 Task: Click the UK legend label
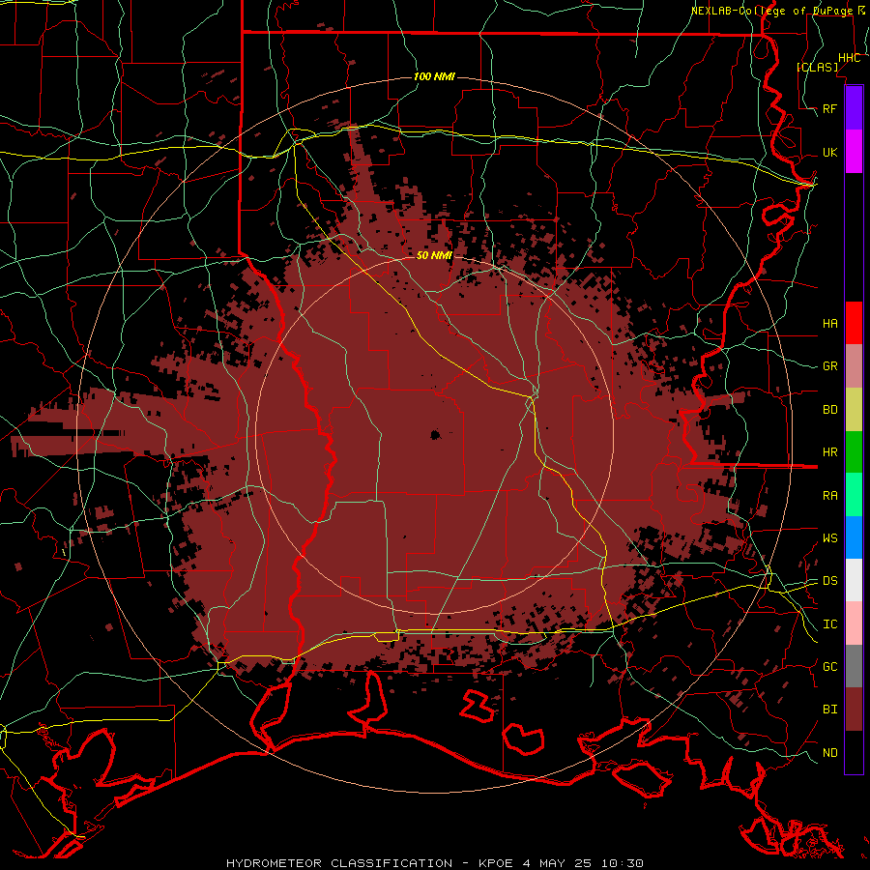tap(830, 152)
